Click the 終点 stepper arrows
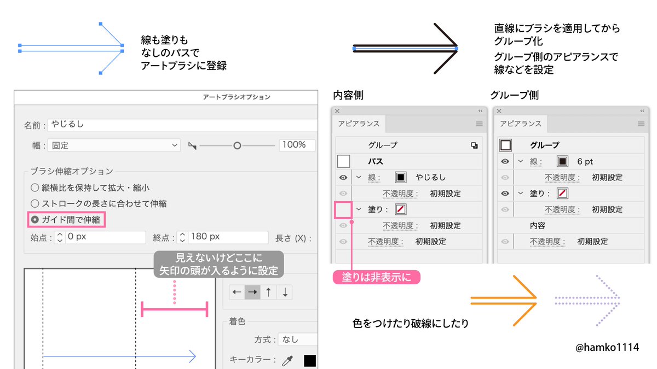Screen dimensions: 657x369 coord(182,237)
